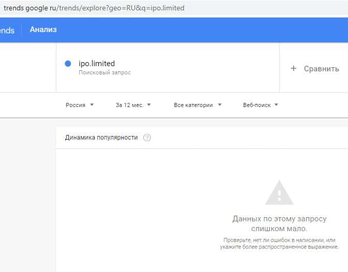Click the Trends logo in the header
This screenshot has width=348, height=272.
(7, 30)
